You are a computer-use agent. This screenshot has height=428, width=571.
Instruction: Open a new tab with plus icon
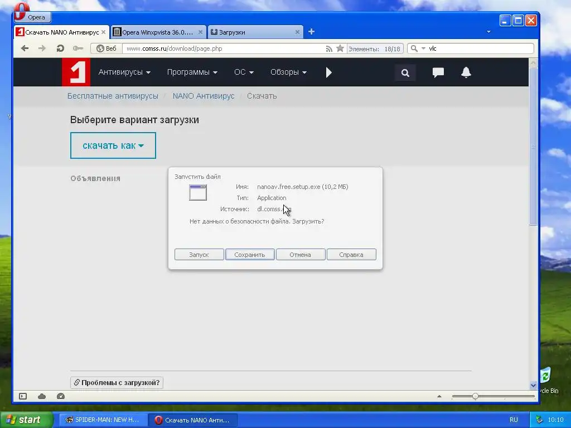(311, 32)
